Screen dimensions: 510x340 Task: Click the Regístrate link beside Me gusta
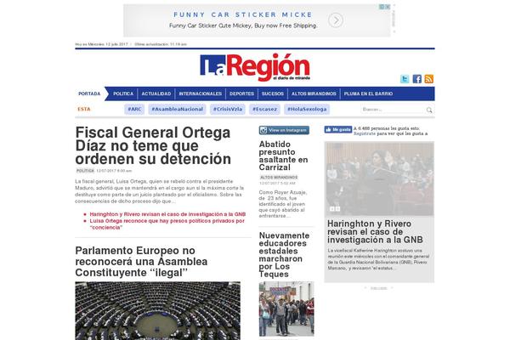pyautogui.click(x=365, y=133)
